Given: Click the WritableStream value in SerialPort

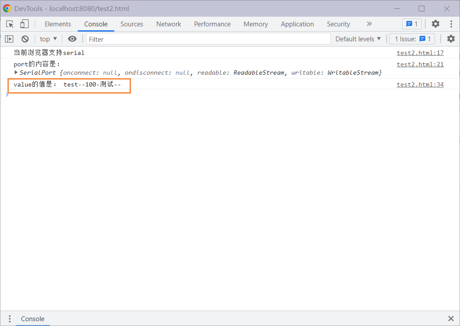Looking at the screenshot, I should pos(353,72).
